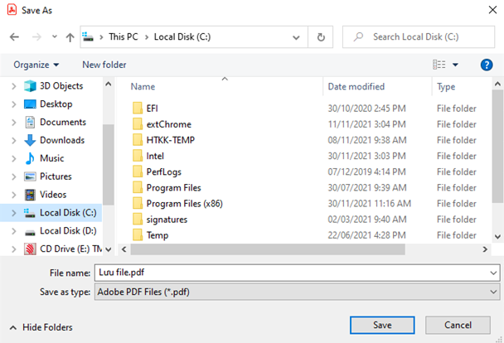Collapse panel using Hide Folders
This screenshot has width=504, height=343.
pos(41,327)
